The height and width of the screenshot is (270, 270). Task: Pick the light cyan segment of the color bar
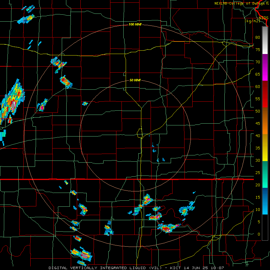265,208
